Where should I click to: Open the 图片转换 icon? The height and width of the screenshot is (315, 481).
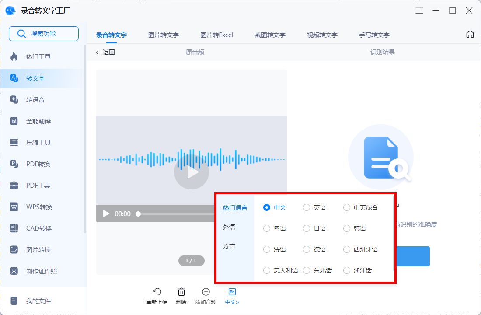point(14,250)
